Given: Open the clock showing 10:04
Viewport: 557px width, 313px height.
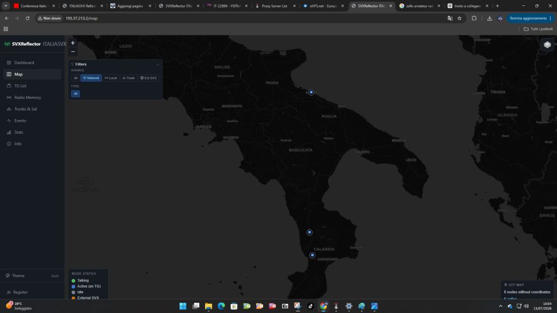Looking at the screenshot, I should tap(542, 306).
